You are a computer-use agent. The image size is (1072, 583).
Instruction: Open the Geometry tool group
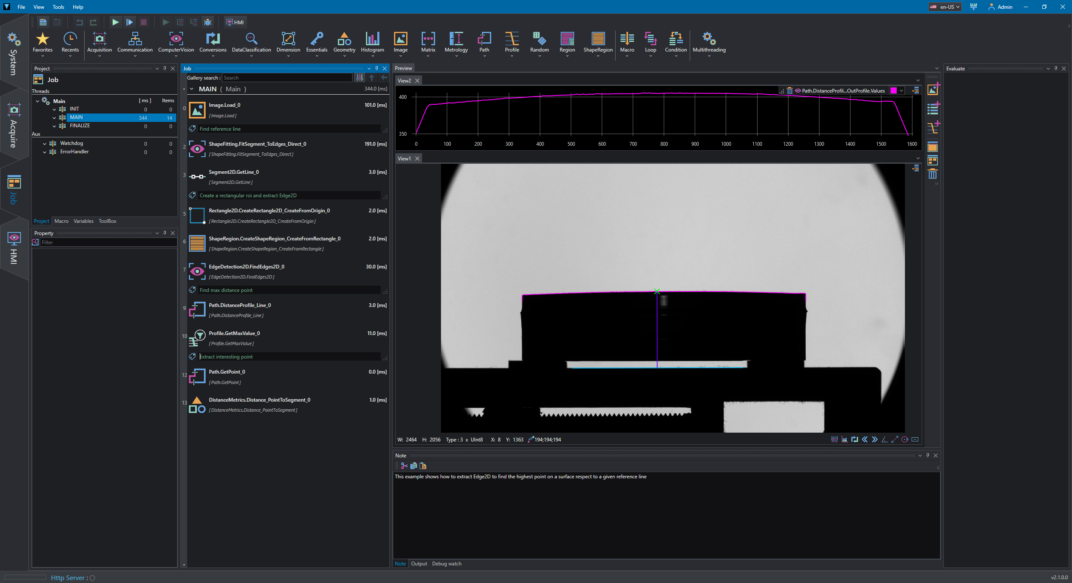click(x=344, y=44)
